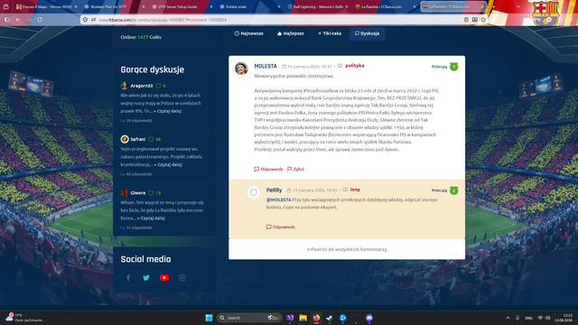The image size is (578, 325).
Task: Open Visual Studio from the taskbar
Action: click(290, 318)
